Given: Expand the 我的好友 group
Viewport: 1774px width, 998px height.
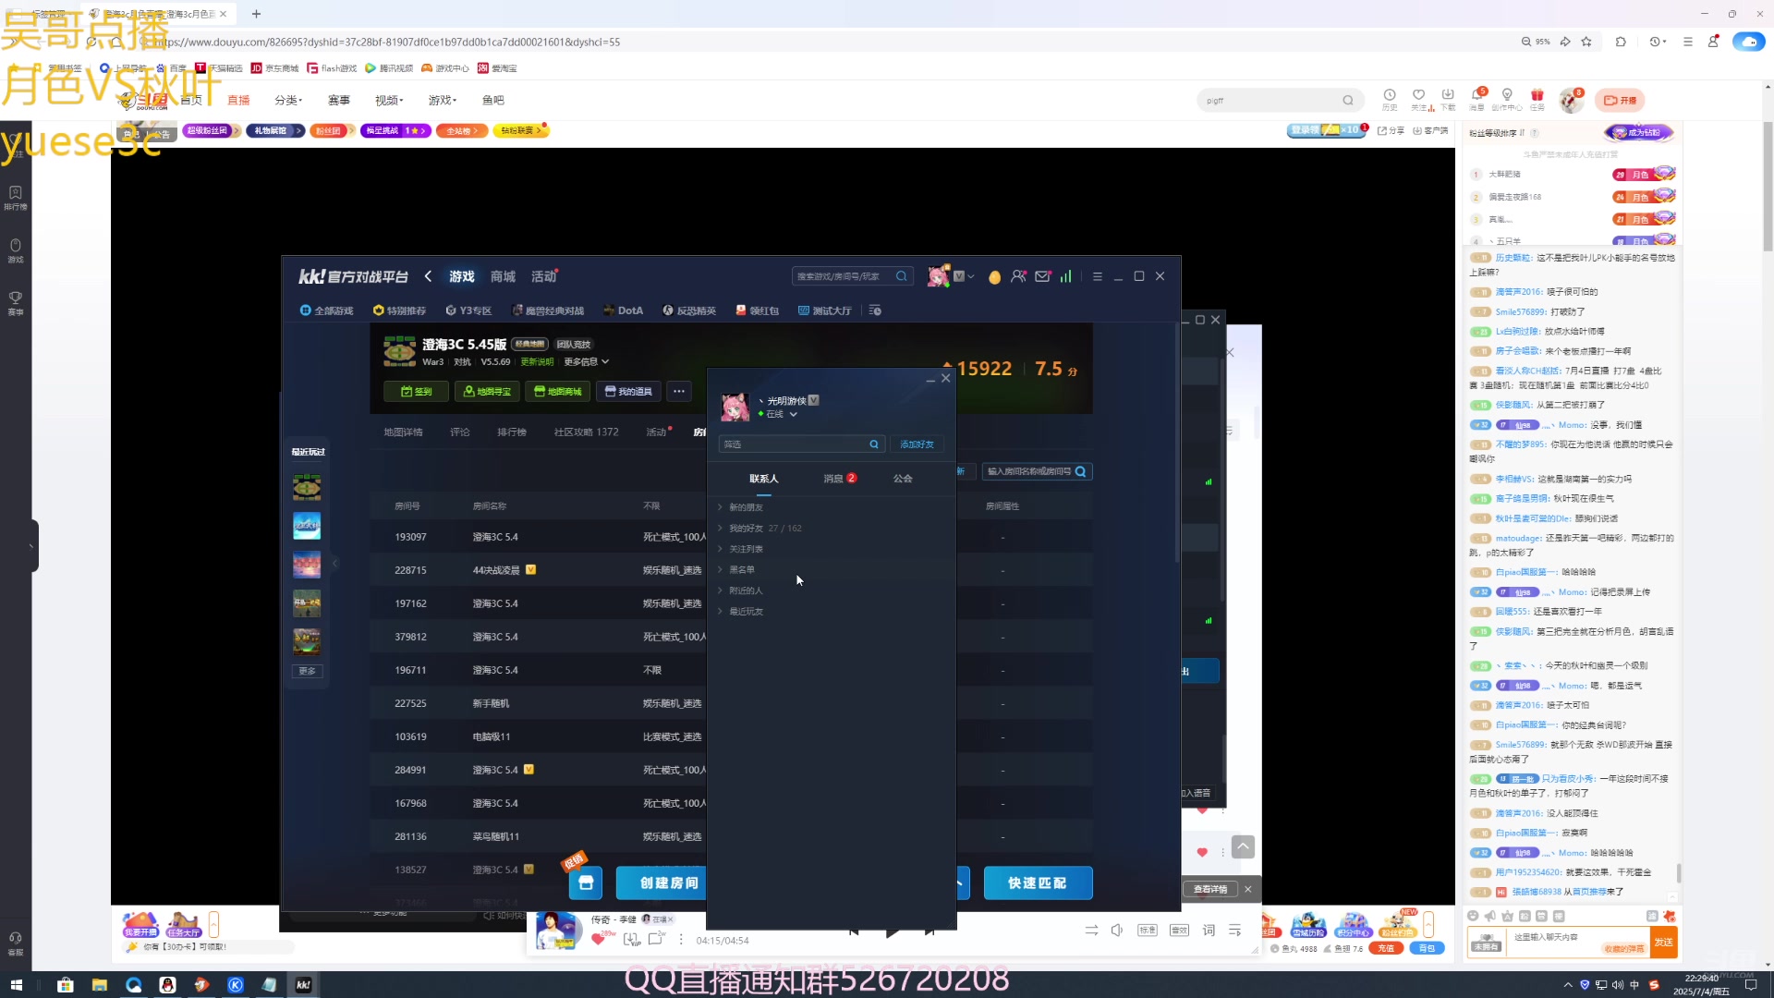Looking at the screenshot, I should coord(759,529).
